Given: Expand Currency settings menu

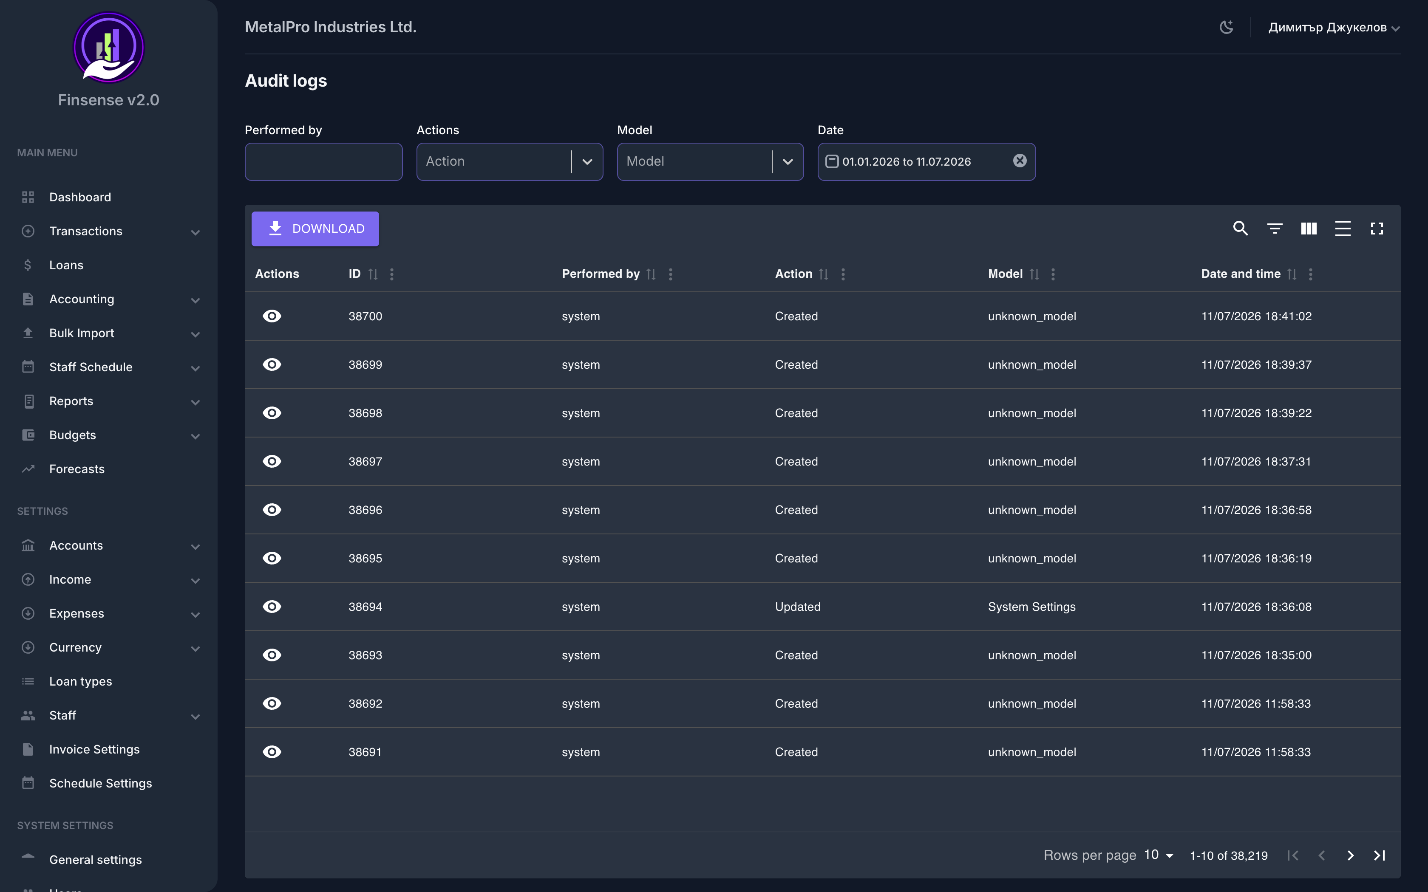Looking at the screenshot, I should tap(108, 647).
